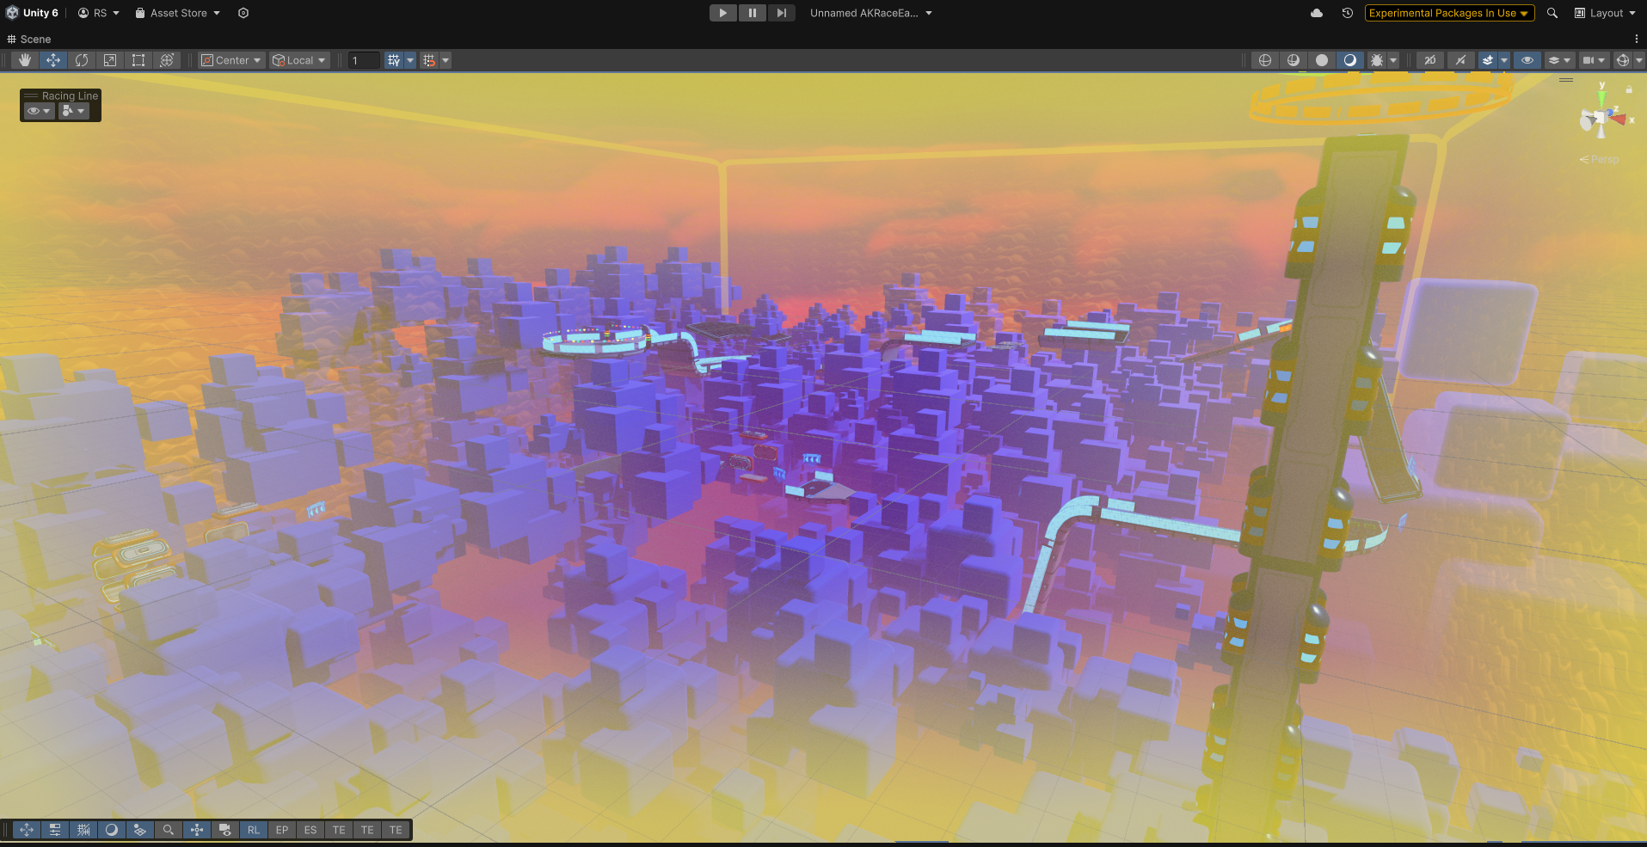Toggle scene effects (skybox, fog)
Viewport: 1647px width, 847px height.
click(1488, 60)
